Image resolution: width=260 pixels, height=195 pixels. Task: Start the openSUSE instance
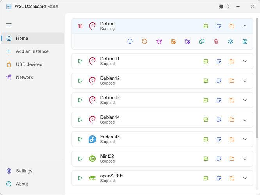pyautogui.click(x=80, y=178)
